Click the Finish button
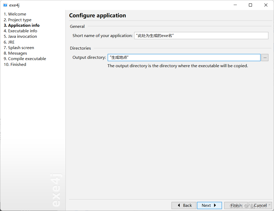The width and height of the screenshot is (274, 211). (x=236, y=205)
